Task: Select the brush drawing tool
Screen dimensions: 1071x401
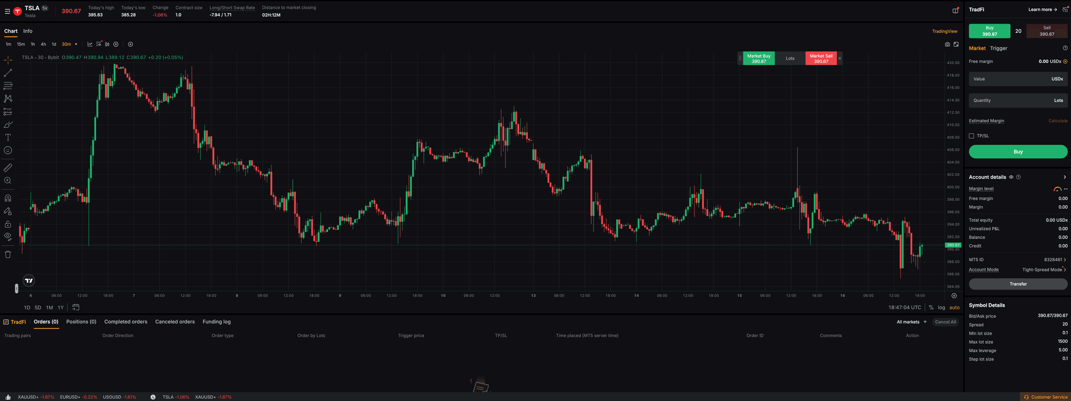Action: tap(8, 124)
